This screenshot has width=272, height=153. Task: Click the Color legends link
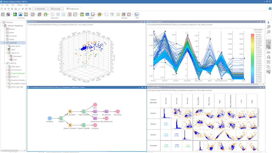coord(258,30)
